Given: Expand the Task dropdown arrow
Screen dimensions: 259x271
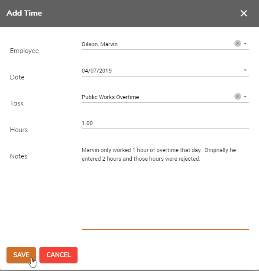Looking at the screenshot, I should pos(245,97).
